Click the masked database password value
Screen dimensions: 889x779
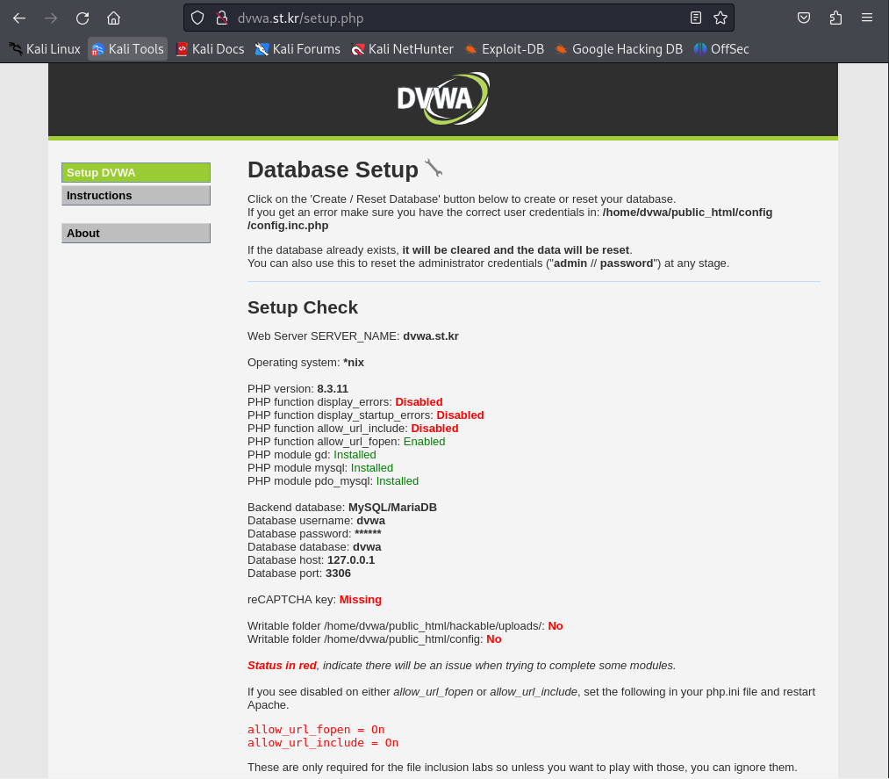[368, 533]
